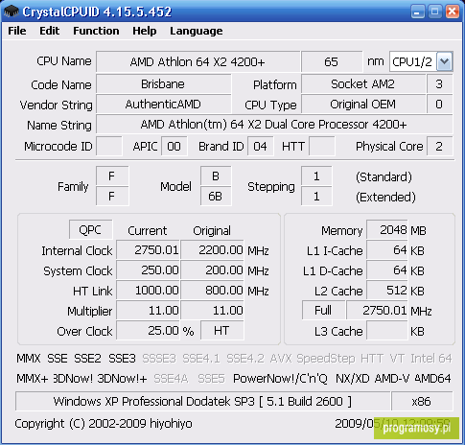The height and width of the screenshot is (445, 465).
Task: Click the APIC value 00
Action: point(174,146)
